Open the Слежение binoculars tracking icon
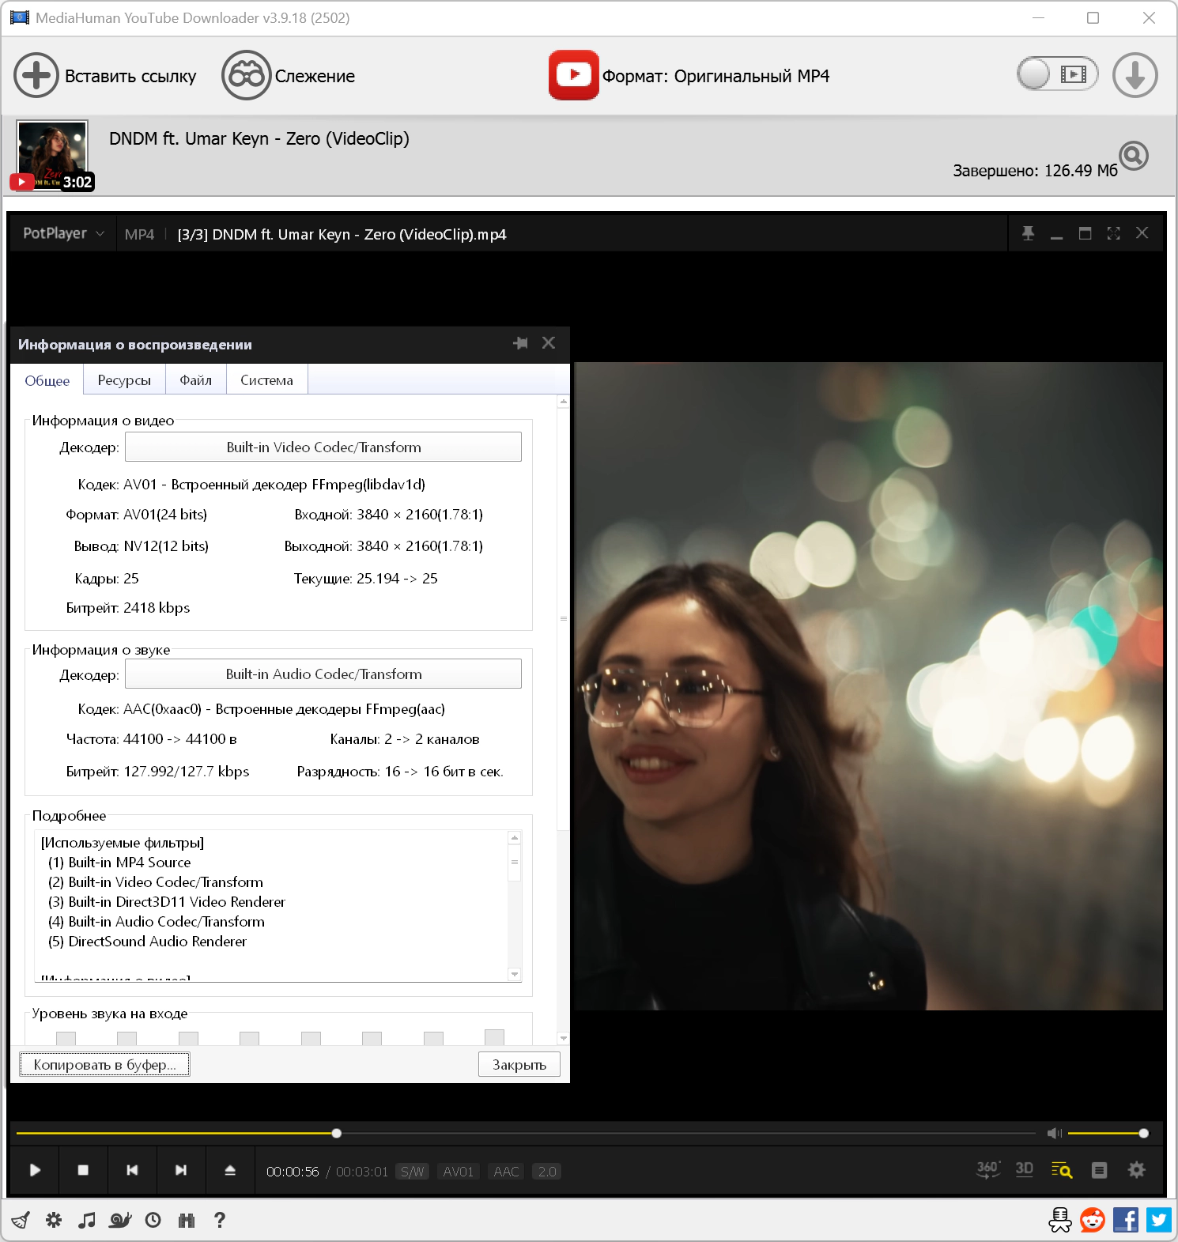The image size is (1178, 1242). (x=246, y=76)
